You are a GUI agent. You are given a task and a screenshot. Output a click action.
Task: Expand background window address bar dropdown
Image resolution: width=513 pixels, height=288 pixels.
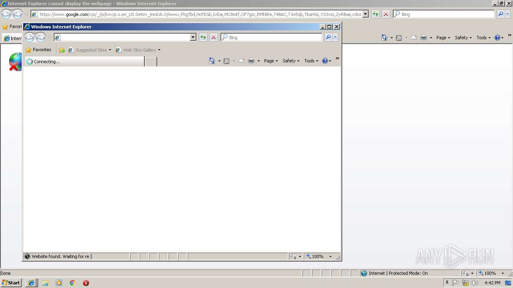(366, 14)
